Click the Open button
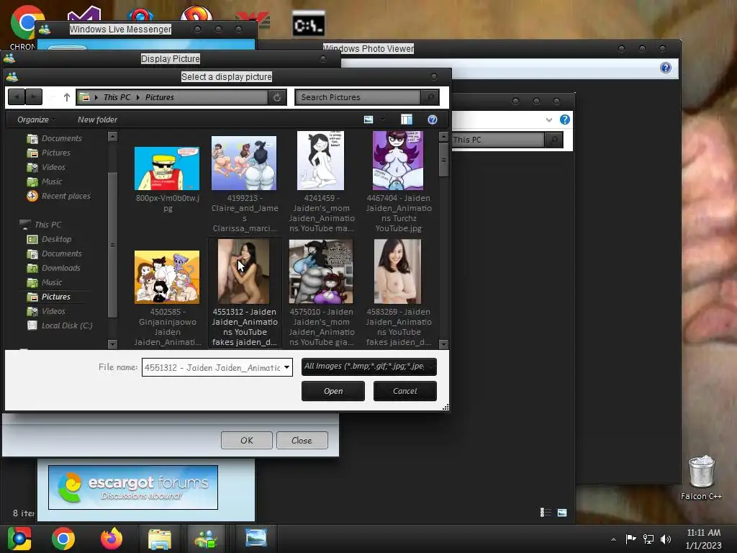Screen dimensions: 737x553 [x=333, y=391]
